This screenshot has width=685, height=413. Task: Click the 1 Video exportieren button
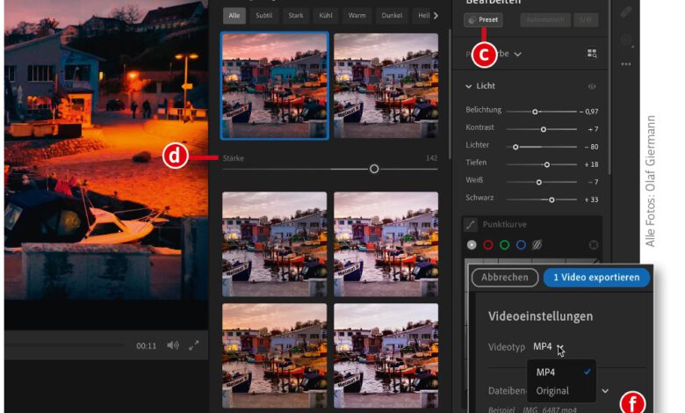(x=596, y=277)
